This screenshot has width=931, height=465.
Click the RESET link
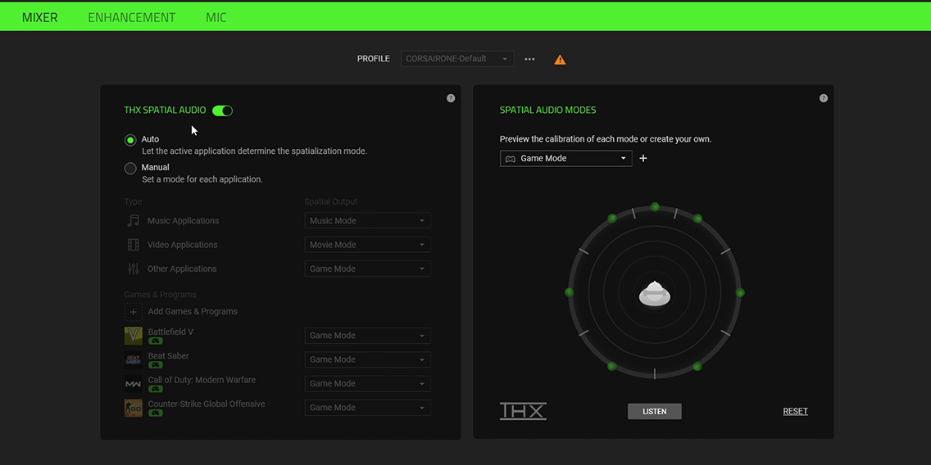point(795,411)
